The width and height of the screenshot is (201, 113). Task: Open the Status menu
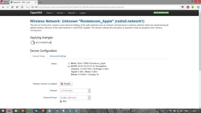50,13
